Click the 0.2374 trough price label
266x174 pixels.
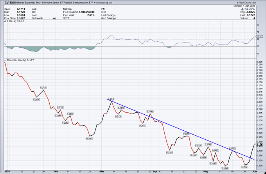(x=36, y=99)
